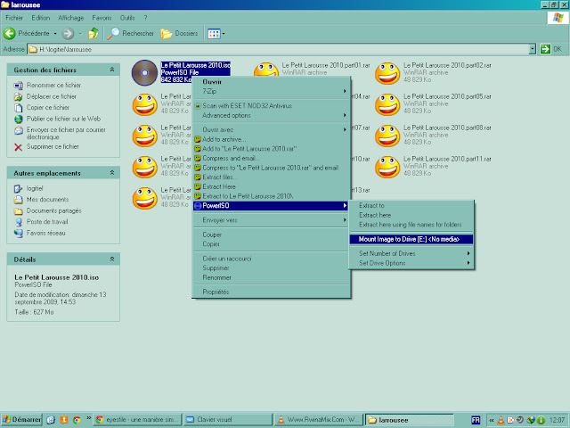Toggle the Dossiers folders pane
This screenshot has width=570, height=428.
click(x=179, y=34)
